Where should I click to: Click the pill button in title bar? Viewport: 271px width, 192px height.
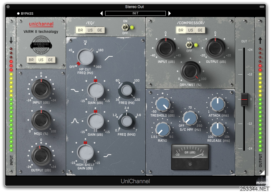coord(262,7)
